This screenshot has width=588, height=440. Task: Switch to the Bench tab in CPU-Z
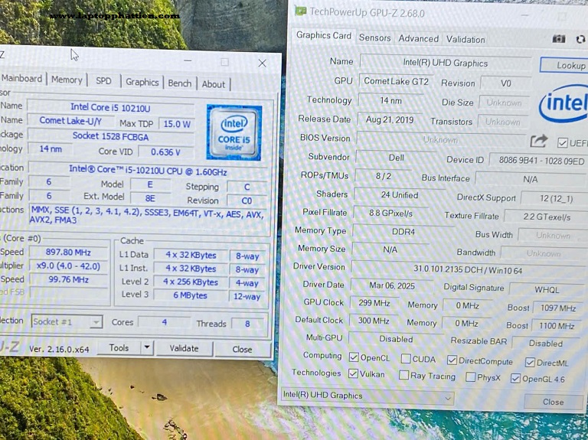[180, 83]
